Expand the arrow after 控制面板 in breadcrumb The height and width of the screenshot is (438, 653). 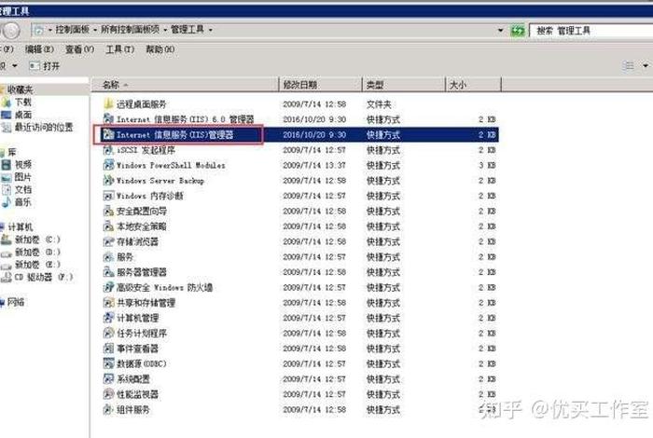(x=95, y=30)
